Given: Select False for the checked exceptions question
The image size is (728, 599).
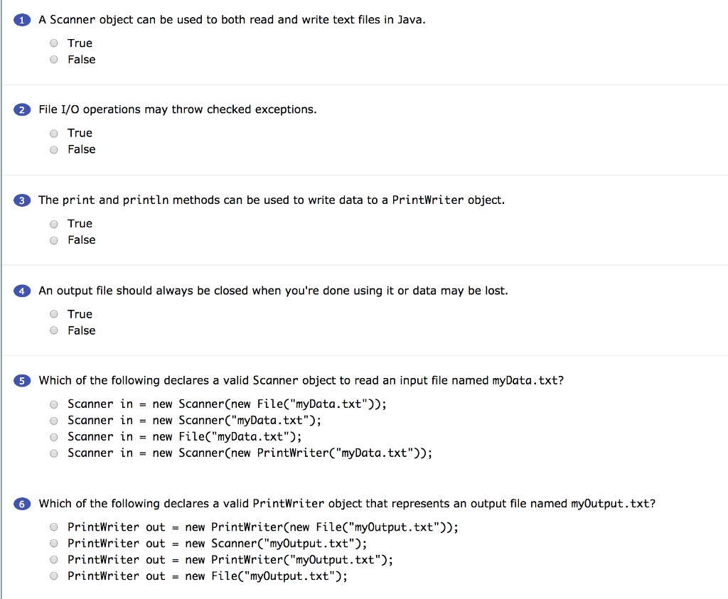Looking at the screenshot, I should pyautogui.click(x=53, y=149).
